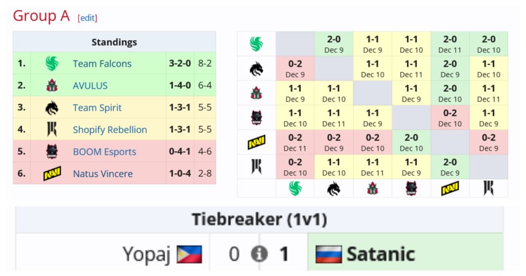Open the Team Falcons team page link
This screenshot has height=276, width=526.
pos(102,64)
